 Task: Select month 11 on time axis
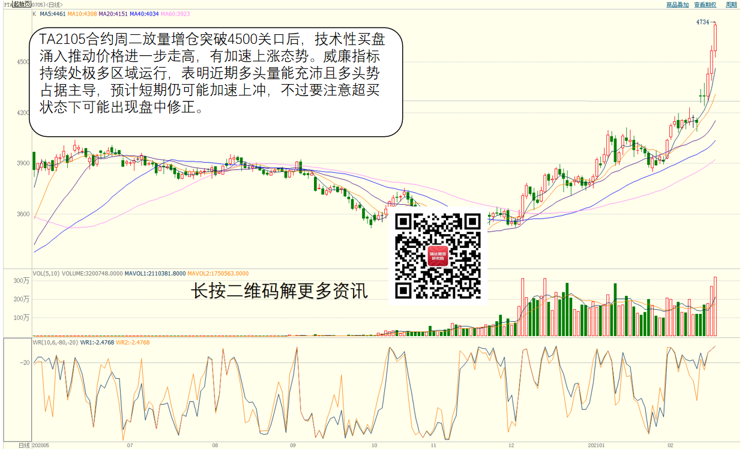[x=433, y=445]
